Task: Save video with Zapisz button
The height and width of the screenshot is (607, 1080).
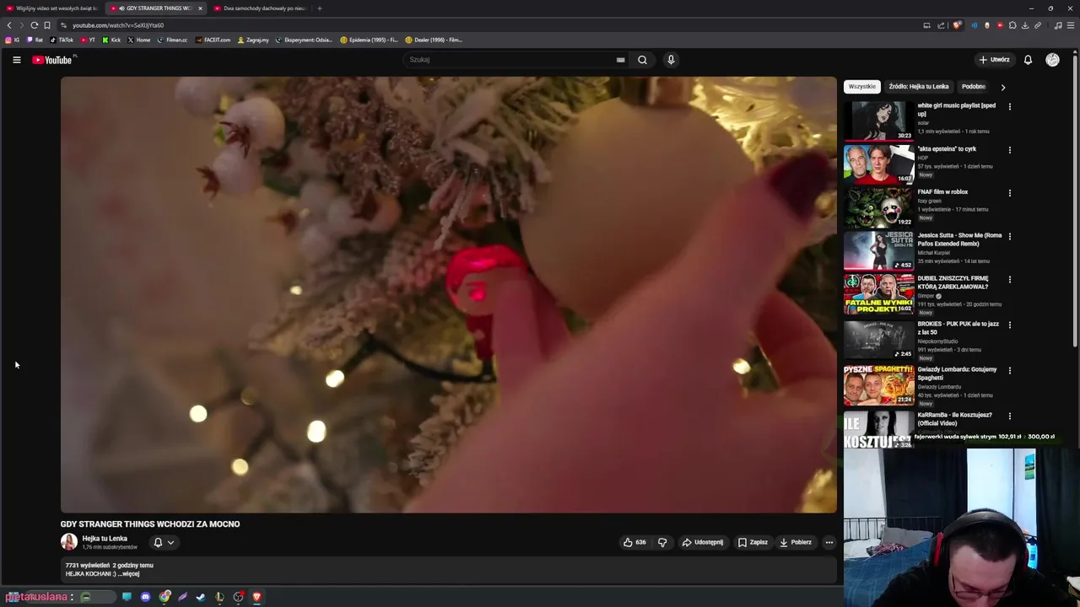Action: [753, 542]
